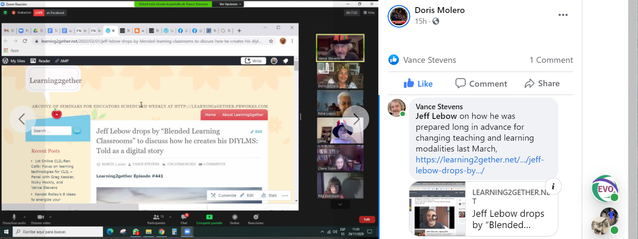Open the EVO chat head bubble
This screenshot has width=638, height=239.
pyautogui.click(x=604, y=188)
